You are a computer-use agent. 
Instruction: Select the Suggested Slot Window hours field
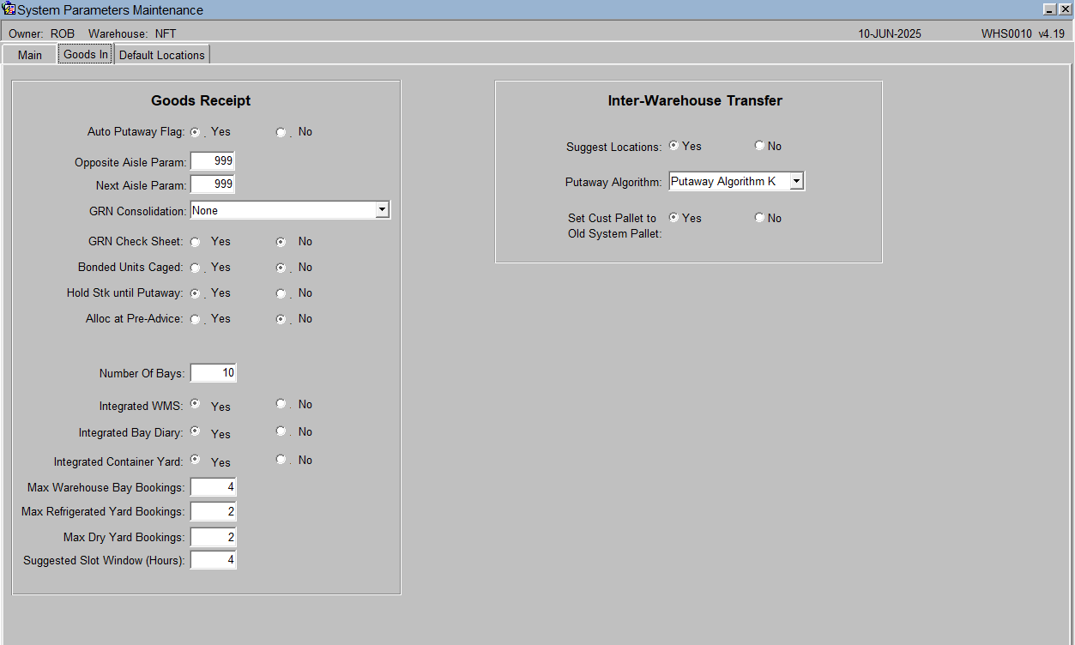(x=213, y=560)
